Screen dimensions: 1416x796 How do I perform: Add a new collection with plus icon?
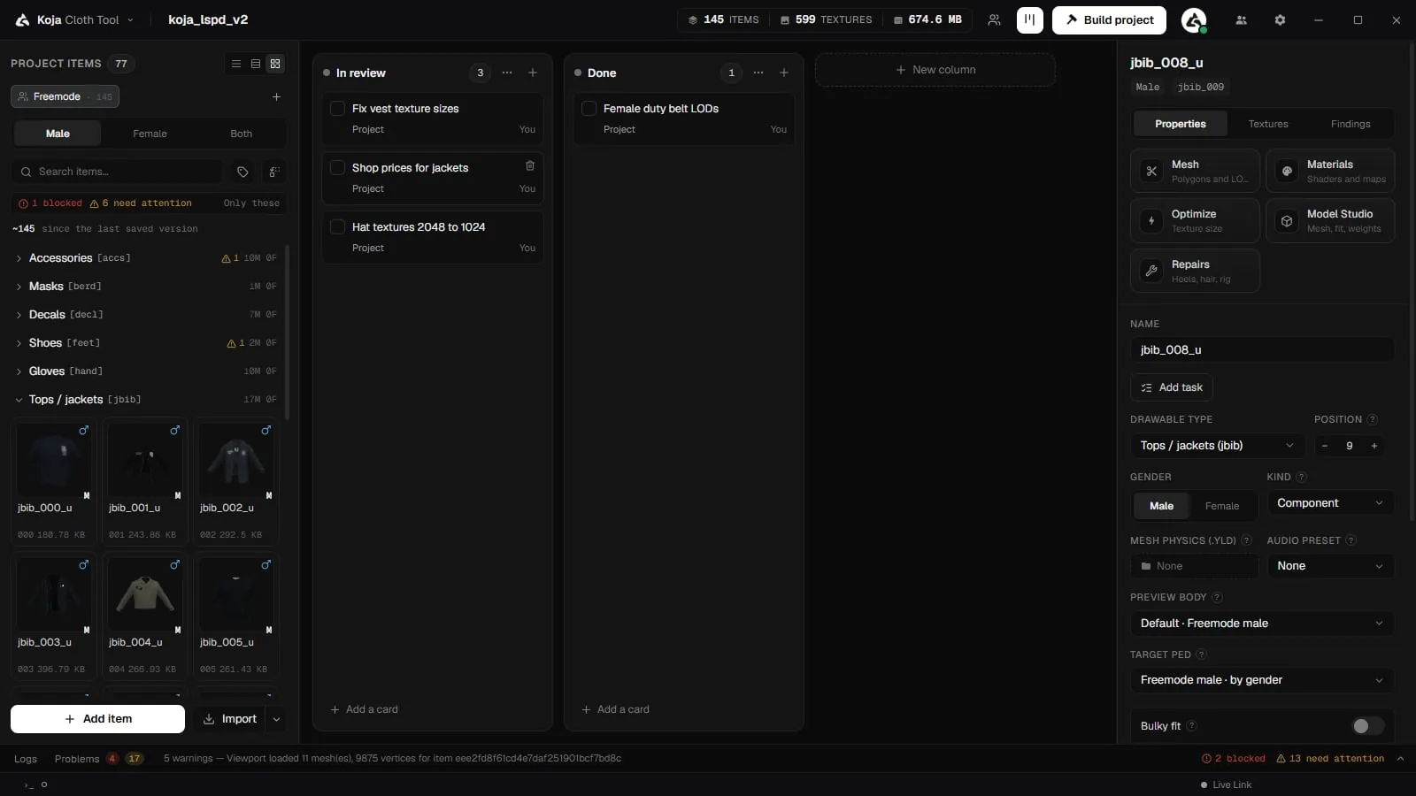276,96
